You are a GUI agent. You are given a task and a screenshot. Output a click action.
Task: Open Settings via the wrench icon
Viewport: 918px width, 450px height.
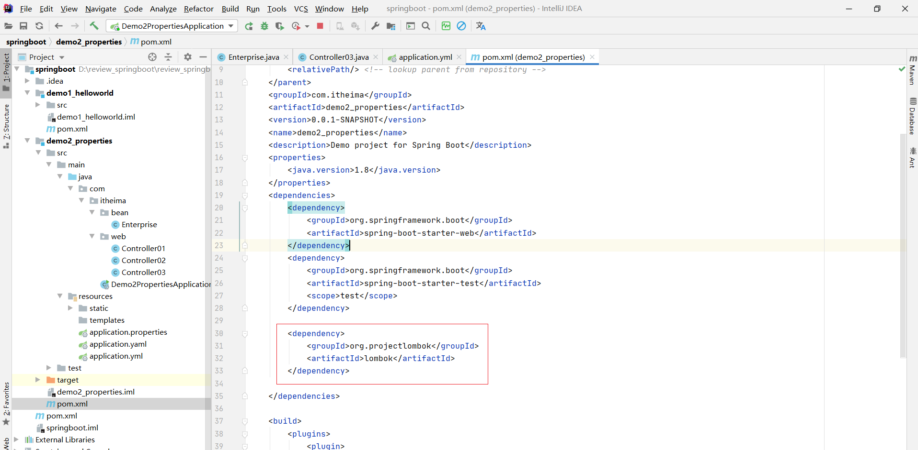(375, 26)
